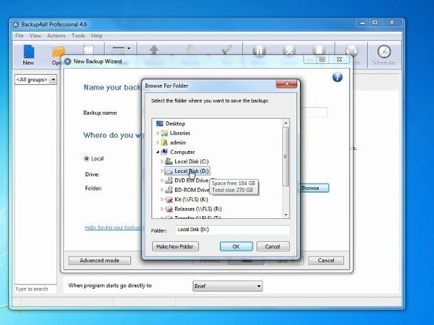
Task: Click the Libraries folder icon
Action: pos(165,133)
